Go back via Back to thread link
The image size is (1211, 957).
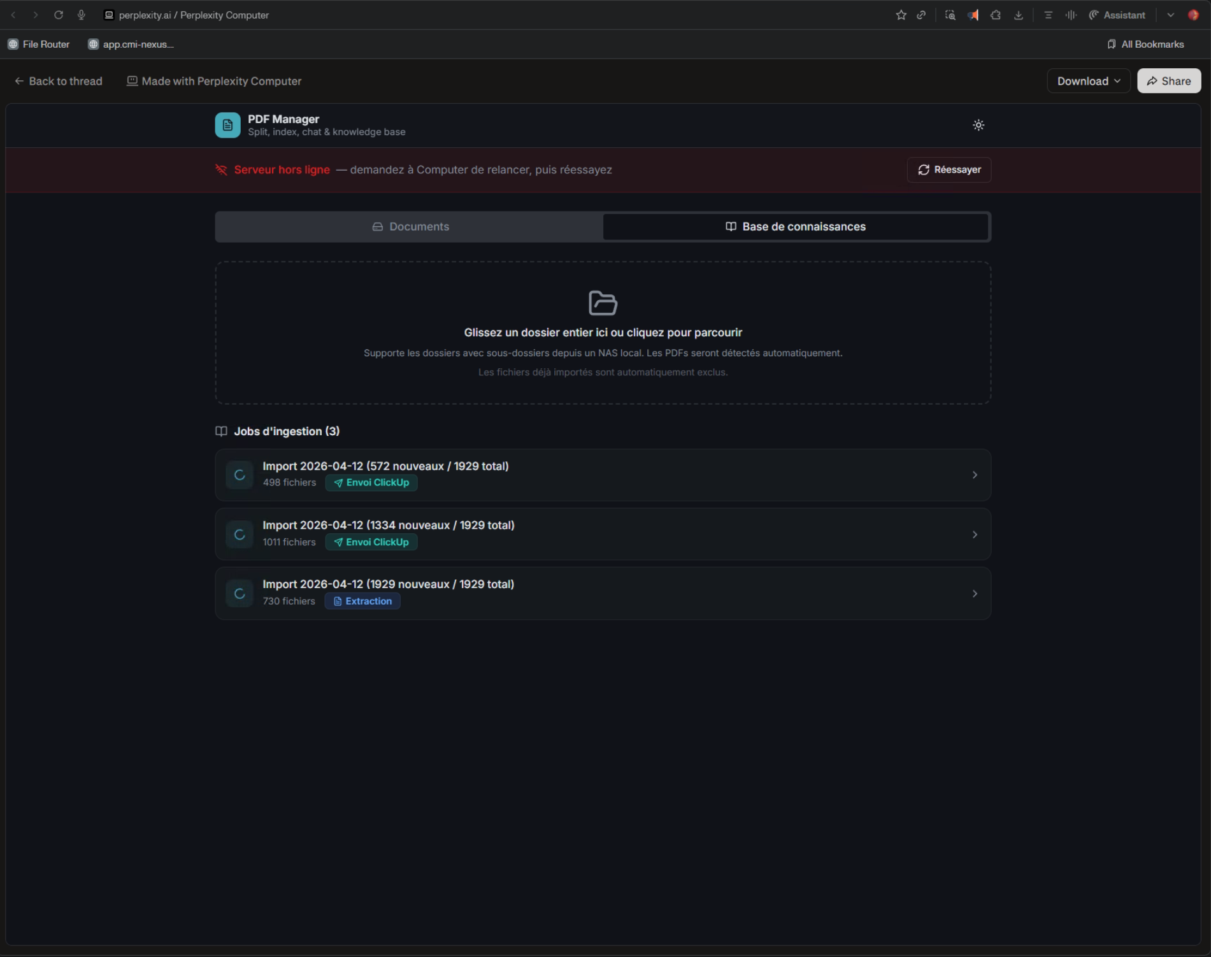(59, 81)
